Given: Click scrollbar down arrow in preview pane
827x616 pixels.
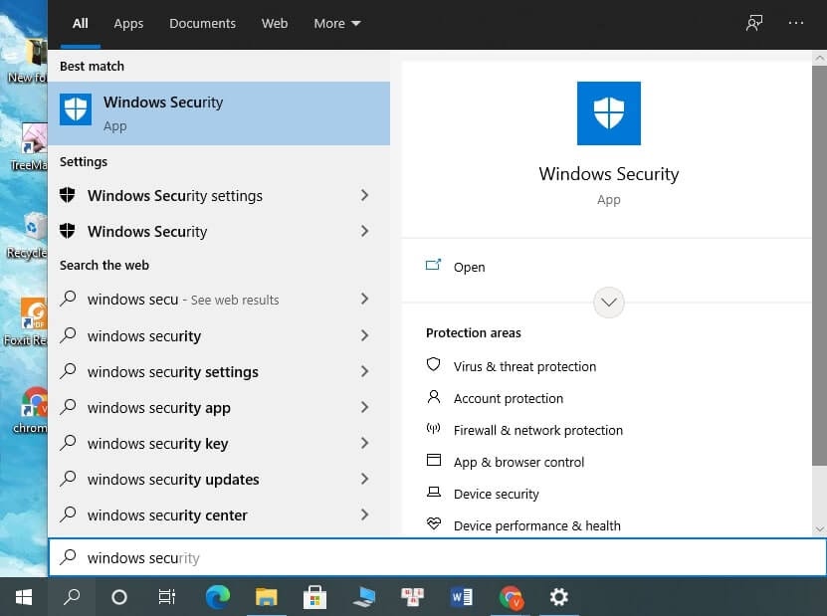Looking at the screenshot, I should (x=819, y=529).
